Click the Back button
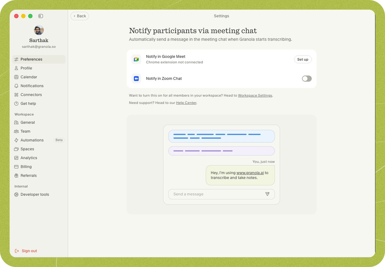This screenshot has height=267, width=385. (80, 16)
